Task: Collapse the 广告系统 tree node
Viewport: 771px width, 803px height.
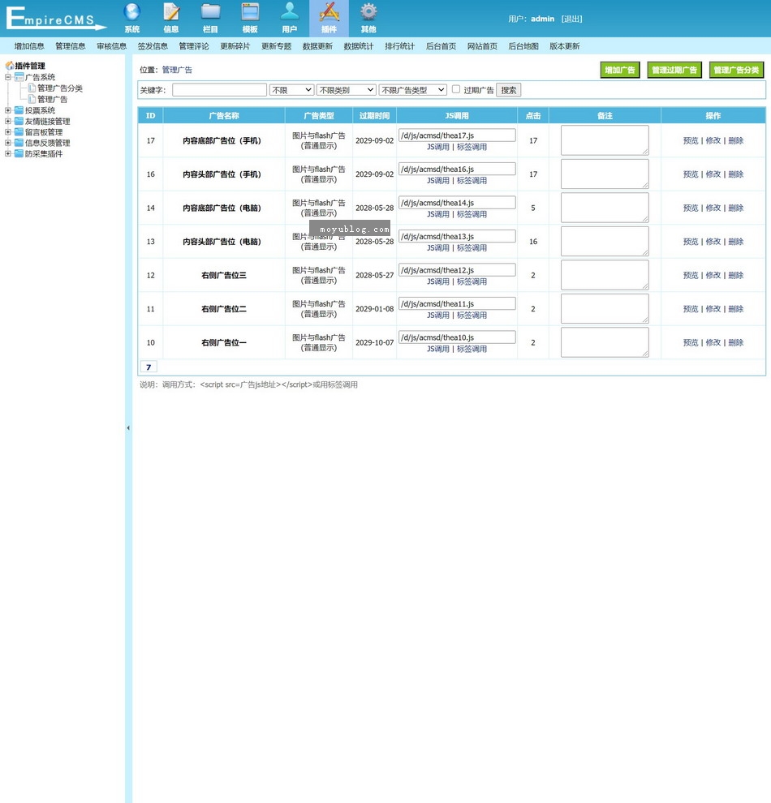Action: 8,77
